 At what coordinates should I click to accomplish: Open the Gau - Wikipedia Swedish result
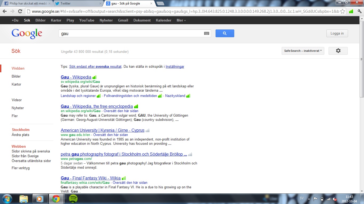(x=76, y=77)
